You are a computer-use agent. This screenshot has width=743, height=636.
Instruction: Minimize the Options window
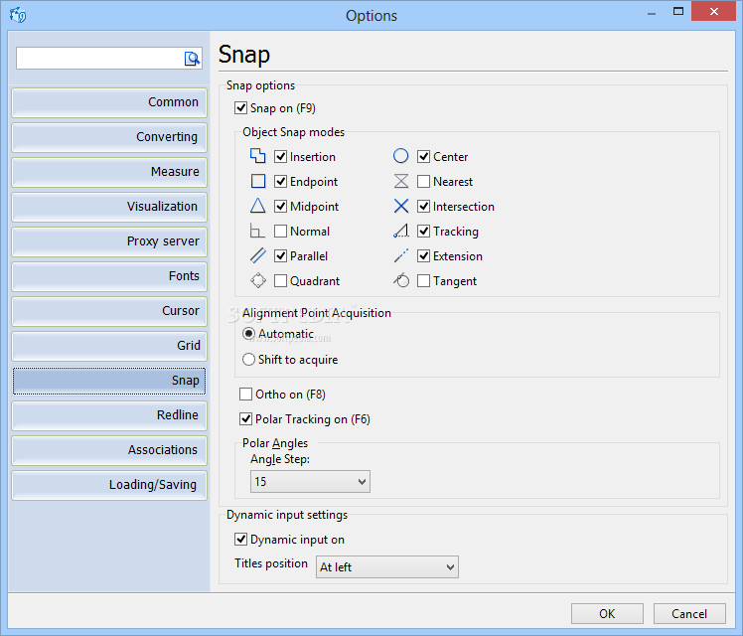[652, 13]
